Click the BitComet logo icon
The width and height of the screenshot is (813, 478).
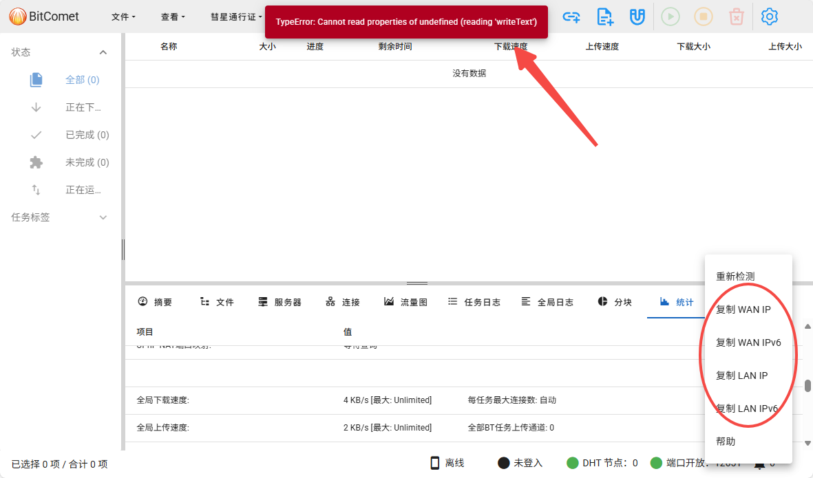tap(19, 16)
